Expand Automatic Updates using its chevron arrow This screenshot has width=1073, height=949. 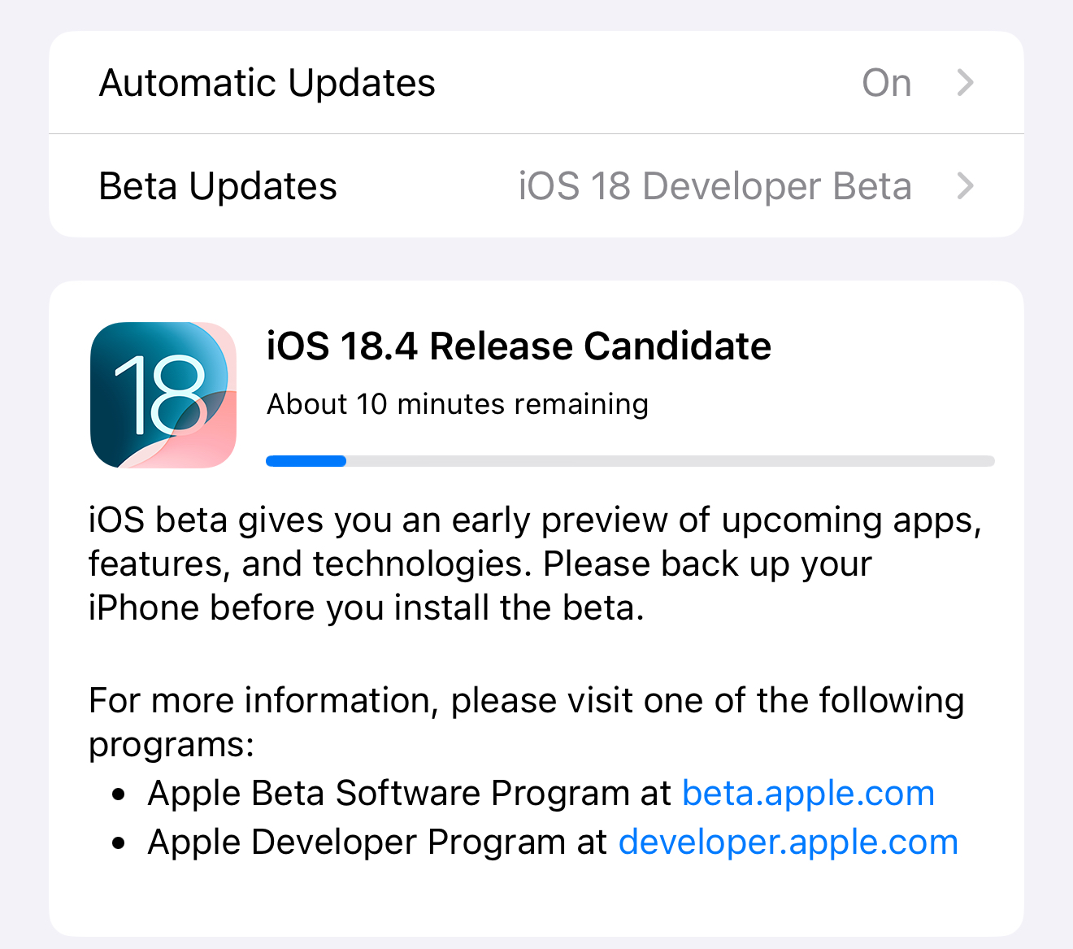coord(965,82)
